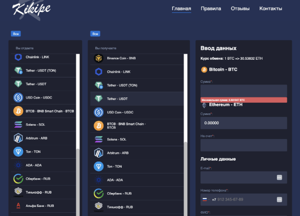Click the Arbitrum icon in the receive list

coord(99,153)
